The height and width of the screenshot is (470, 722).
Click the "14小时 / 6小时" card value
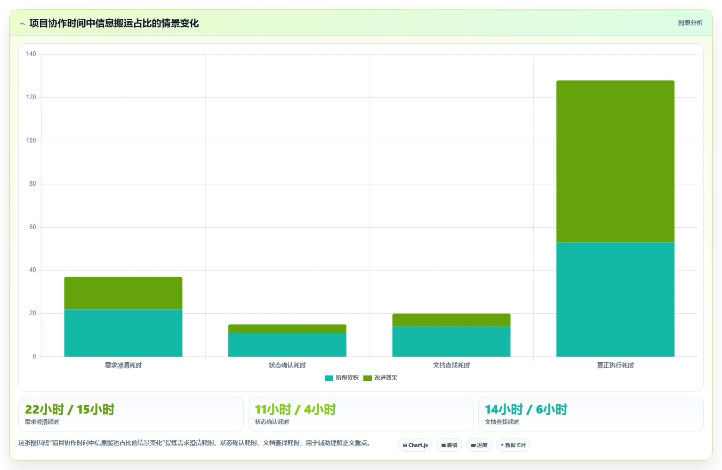tap(526, 409)
